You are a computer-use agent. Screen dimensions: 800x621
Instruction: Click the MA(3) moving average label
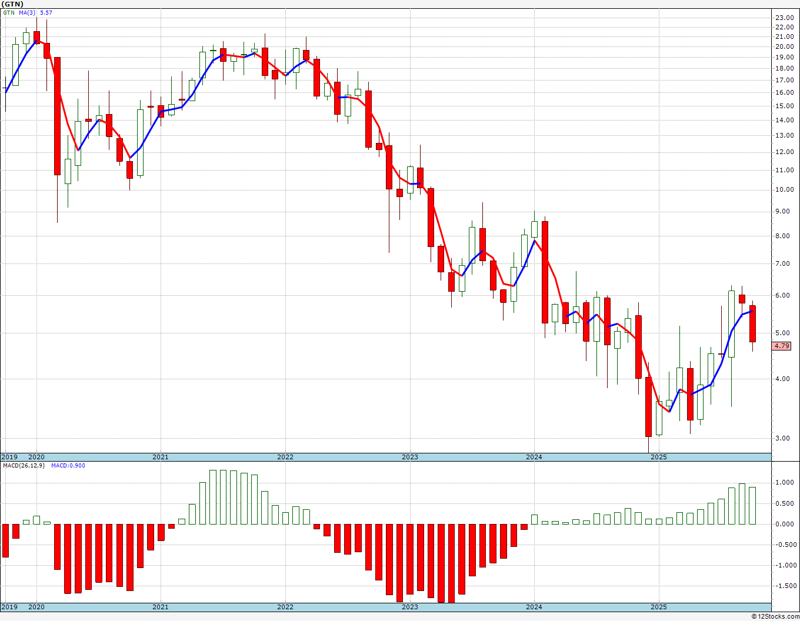tap(27, 12)
